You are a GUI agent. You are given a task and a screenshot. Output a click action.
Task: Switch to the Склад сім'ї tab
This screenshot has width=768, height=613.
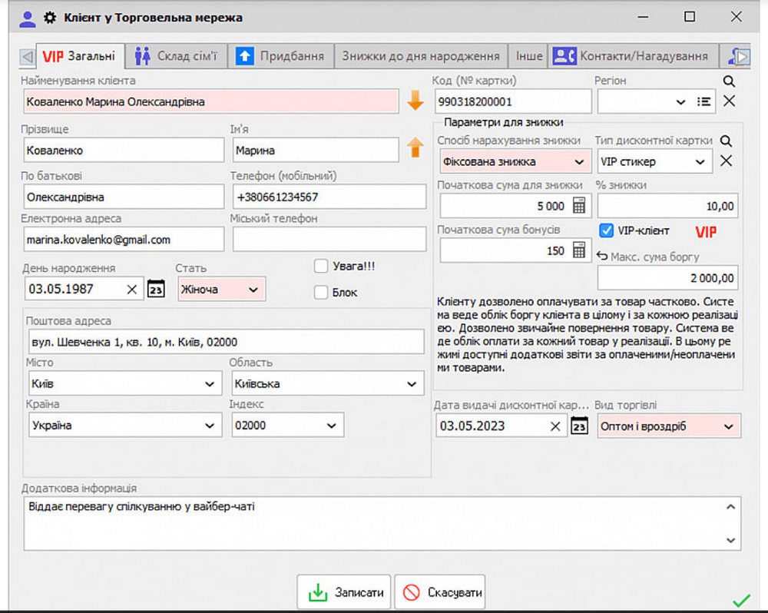177,56
